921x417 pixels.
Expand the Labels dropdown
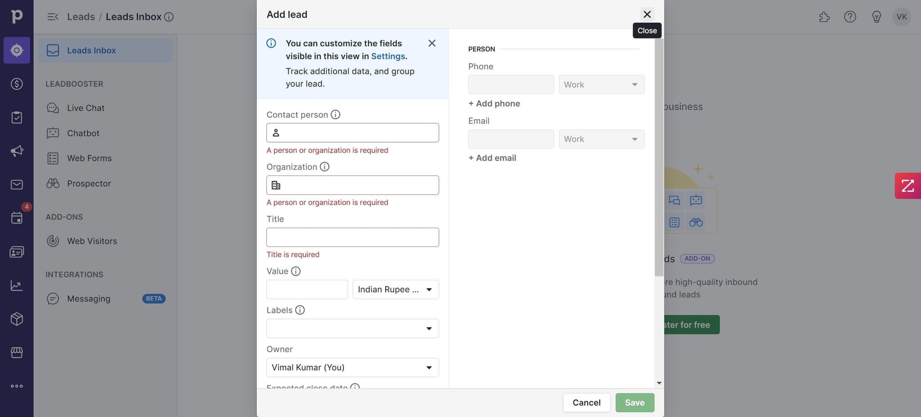point(352,329)
